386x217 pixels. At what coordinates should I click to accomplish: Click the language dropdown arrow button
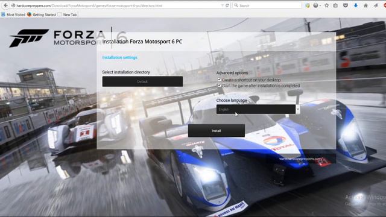pos(298,109)
